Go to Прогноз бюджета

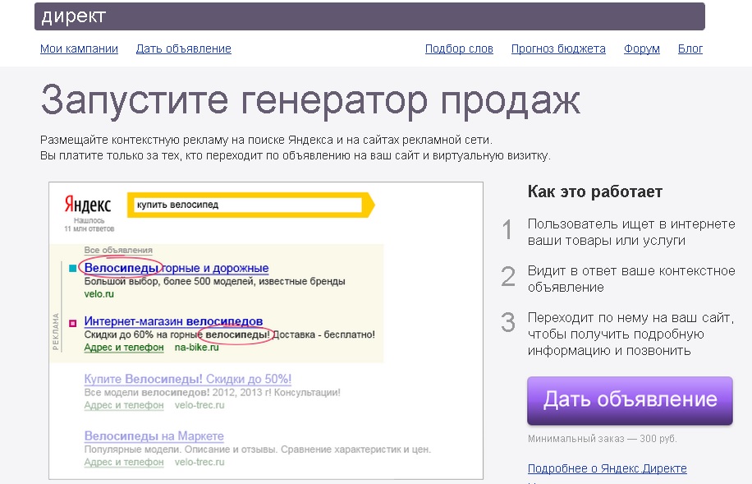click(558, 48)
